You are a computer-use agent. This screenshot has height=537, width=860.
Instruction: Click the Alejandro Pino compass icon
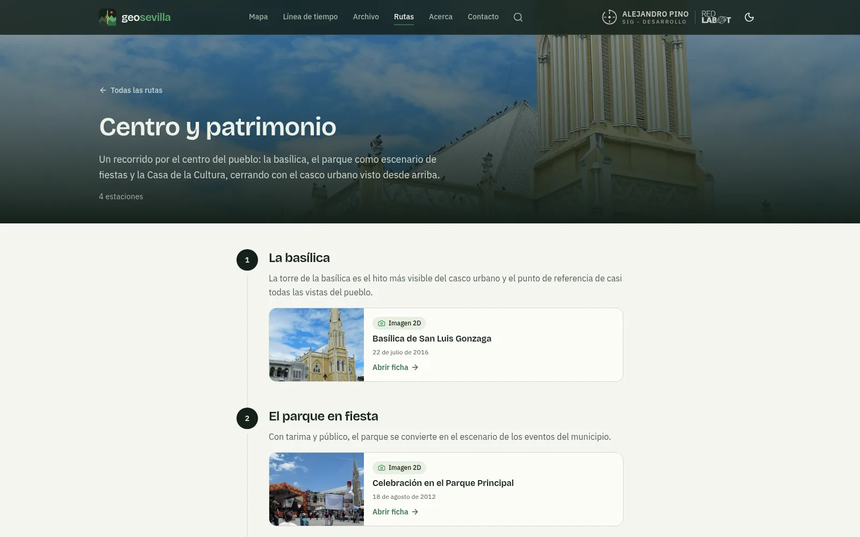point(610,17)
